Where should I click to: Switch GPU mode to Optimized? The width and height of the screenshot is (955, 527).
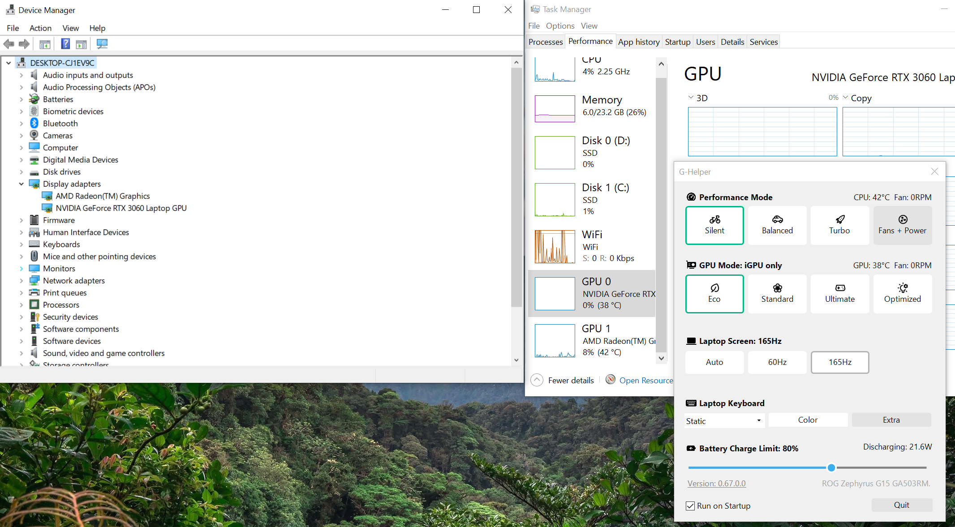point(902,294)
